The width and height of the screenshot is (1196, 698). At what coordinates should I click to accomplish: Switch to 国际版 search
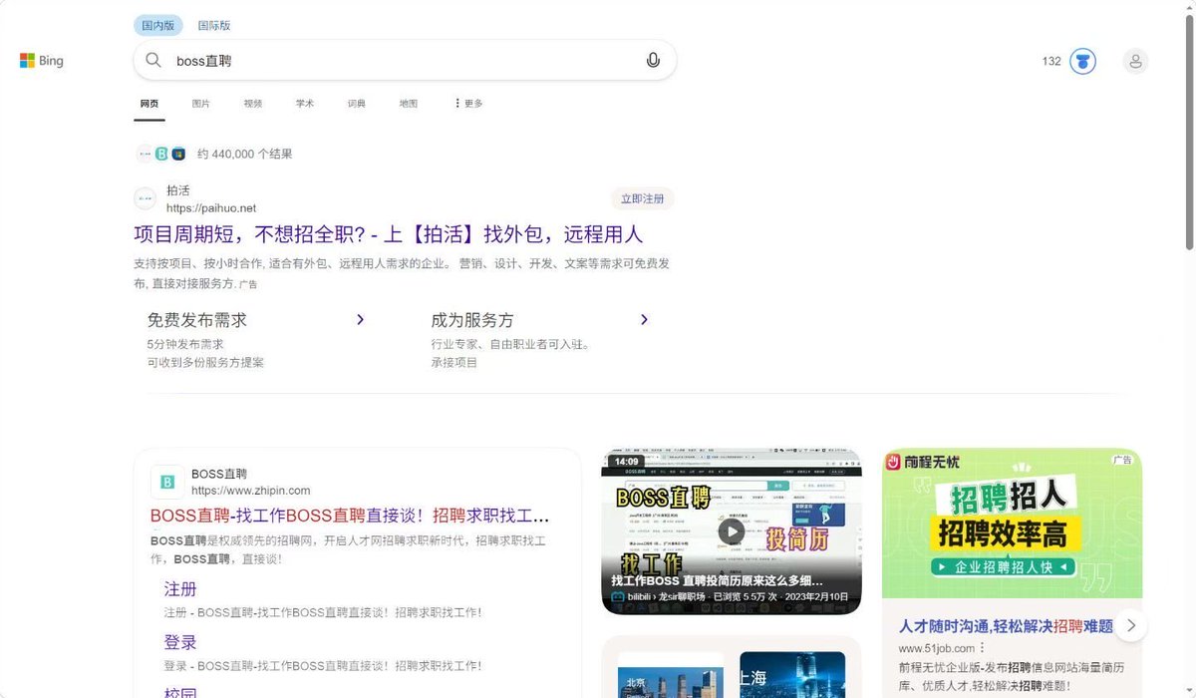[x=214, y=25]
